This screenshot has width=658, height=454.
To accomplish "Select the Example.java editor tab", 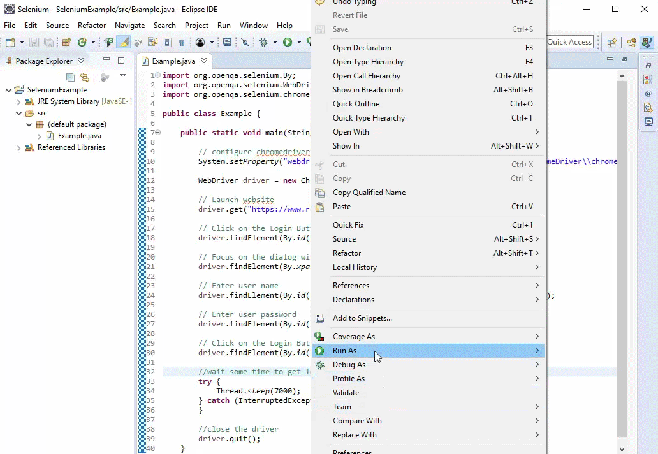I will (173, 61).
